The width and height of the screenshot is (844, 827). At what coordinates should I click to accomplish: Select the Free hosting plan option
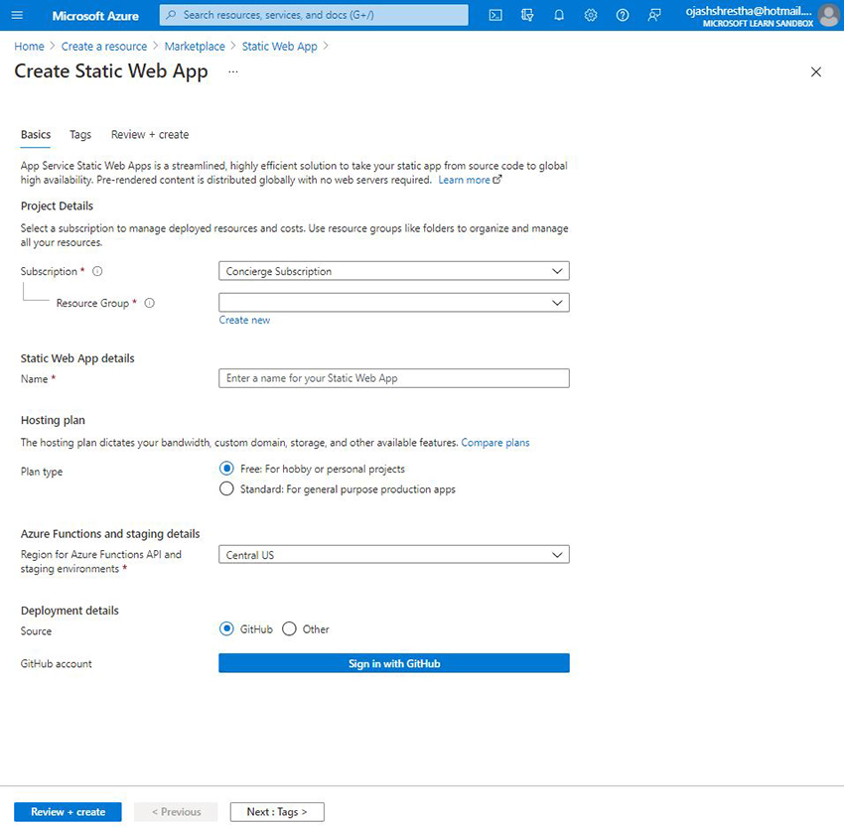[226, 469]
